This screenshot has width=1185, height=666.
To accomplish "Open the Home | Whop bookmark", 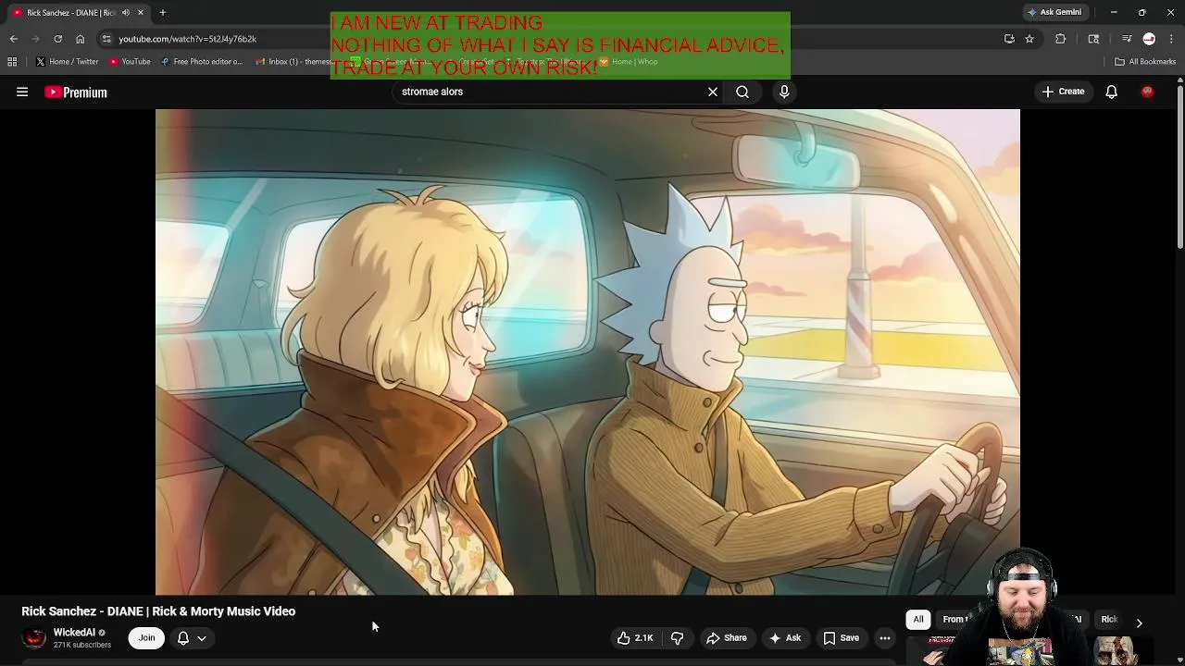I will point(629,62).
